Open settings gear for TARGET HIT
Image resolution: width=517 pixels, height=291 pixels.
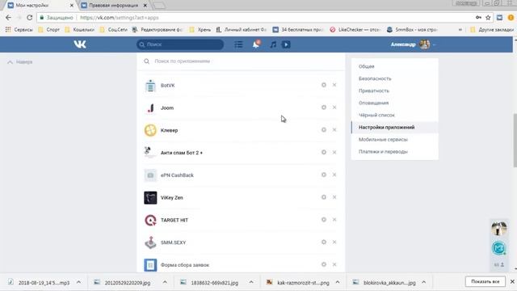tap(324, 220)
